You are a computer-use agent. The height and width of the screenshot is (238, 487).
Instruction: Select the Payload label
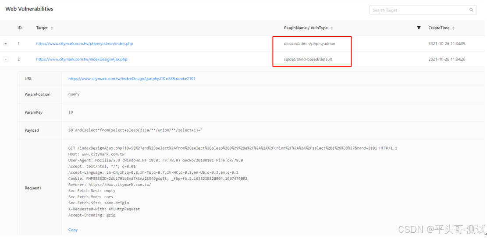tap(32, 130)
